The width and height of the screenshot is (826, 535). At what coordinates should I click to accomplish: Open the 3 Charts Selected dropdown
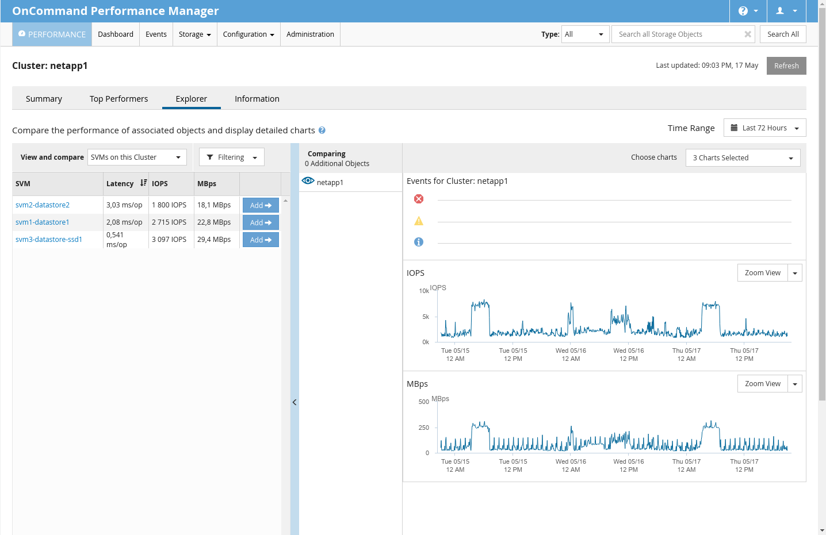tap(743, 158)
